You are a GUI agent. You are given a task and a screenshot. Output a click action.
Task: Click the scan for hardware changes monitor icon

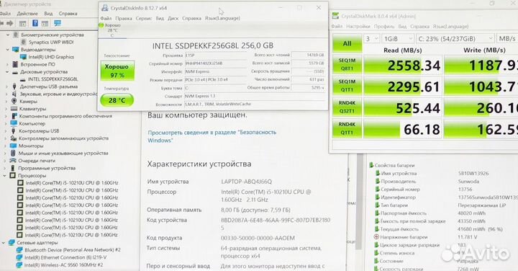pos(58,23)
